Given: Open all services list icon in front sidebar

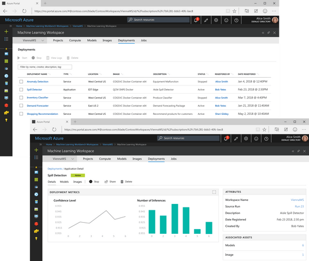Looking at the screenshot, I should (36, 157).
